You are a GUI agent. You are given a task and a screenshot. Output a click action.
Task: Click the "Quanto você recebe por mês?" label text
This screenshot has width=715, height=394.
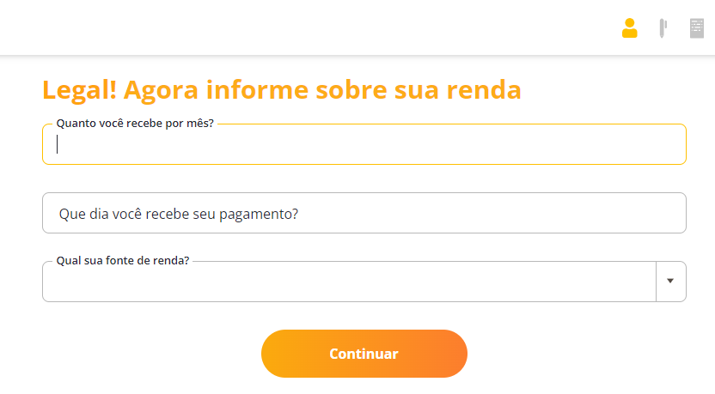click(x=135, y=123)
